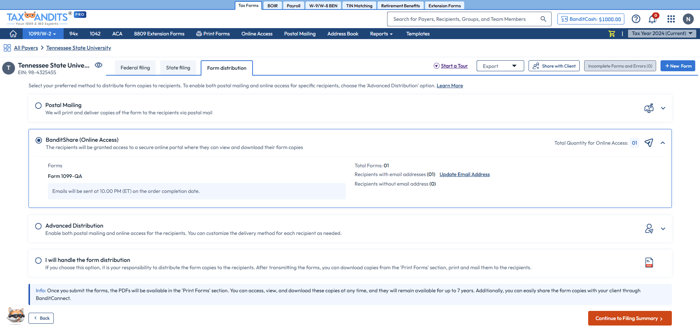Open the shopping cart
Screen dimensions: 700x331
(612, 34)
